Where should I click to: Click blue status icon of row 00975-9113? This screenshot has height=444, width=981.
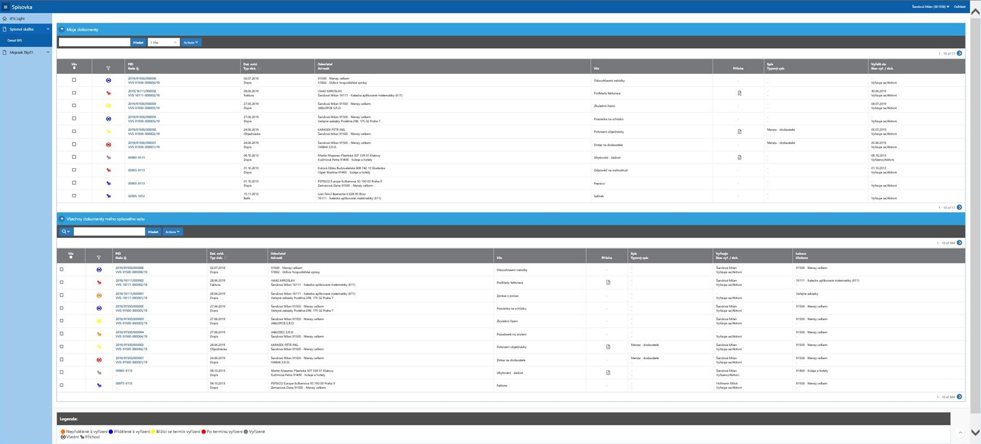point(99,385)
